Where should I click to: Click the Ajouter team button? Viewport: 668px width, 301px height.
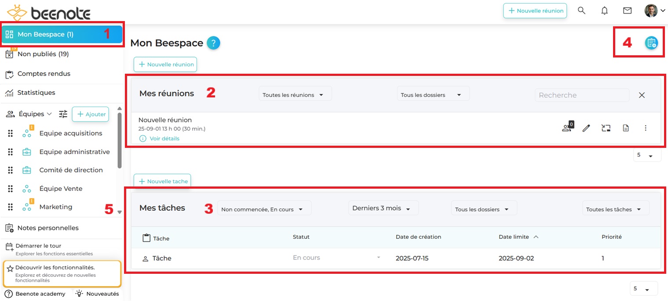(x=91, y=114)
